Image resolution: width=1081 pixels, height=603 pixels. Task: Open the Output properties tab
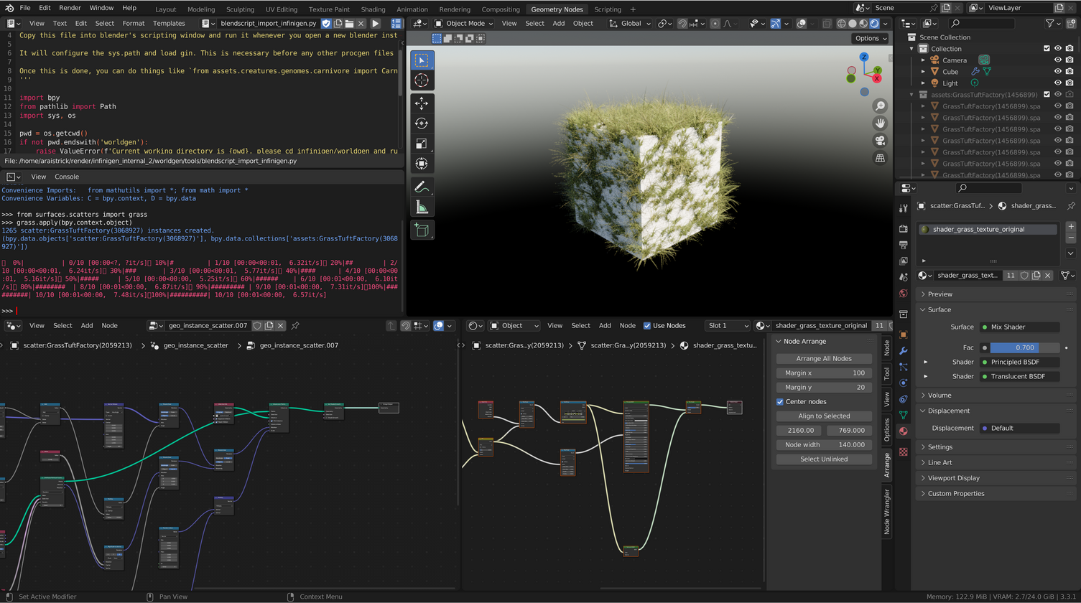904,245
